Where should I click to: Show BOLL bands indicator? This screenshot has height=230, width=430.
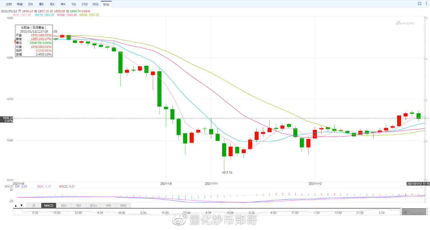(93, 205)
